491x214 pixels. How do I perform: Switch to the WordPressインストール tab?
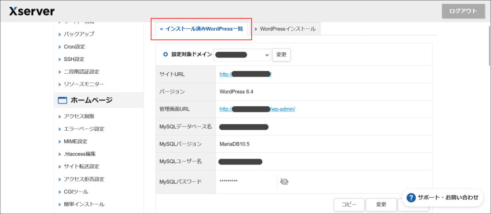click(x=285, y=29)
